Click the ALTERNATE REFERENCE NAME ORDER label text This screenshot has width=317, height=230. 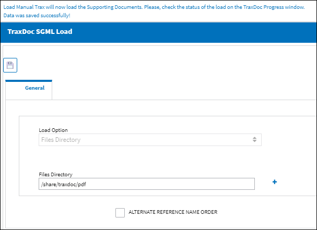point(173,212)
